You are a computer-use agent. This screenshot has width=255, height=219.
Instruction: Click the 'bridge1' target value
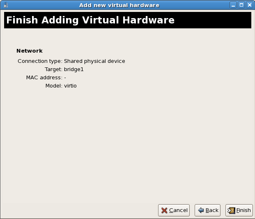pos(74,69)
